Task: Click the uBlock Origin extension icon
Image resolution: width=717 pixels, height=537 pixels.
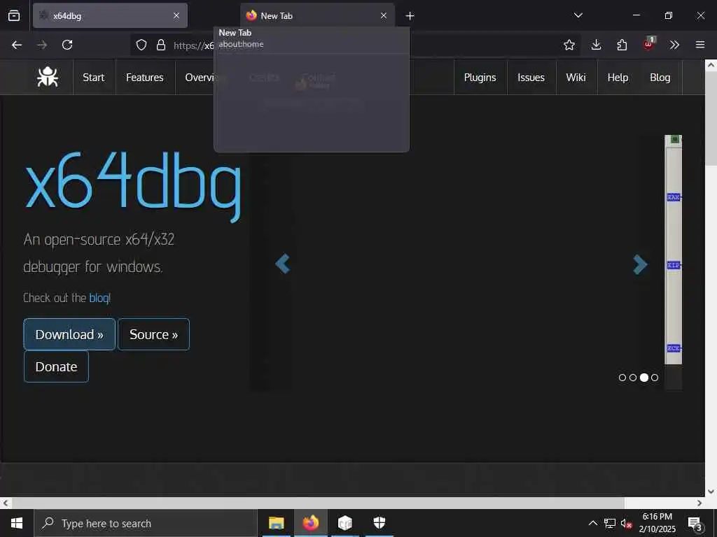Action: 648,44
